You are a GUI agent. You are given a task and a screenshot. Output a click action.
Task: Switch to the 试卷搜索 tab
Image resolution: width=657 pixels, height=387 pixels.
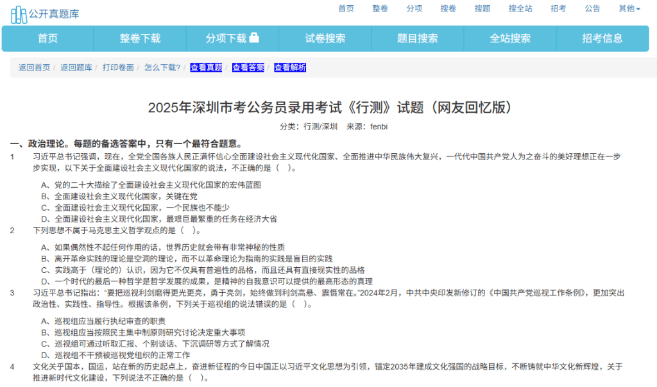[325, 38]
